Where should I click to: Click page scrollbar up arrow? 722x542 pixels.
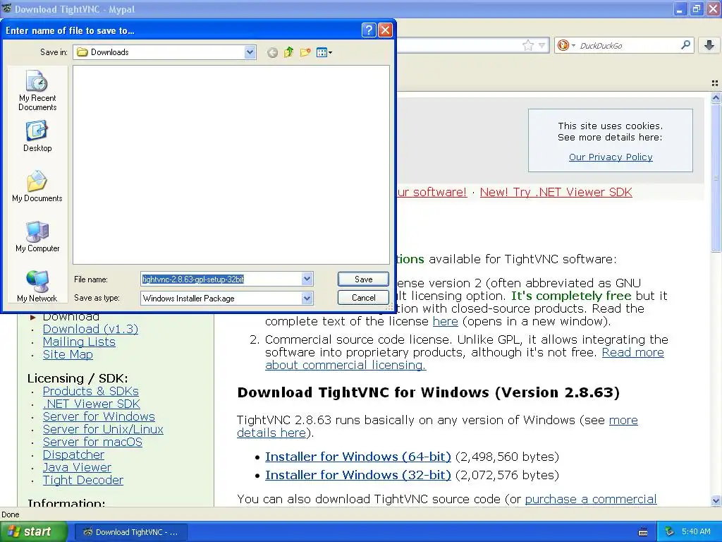[716, 97]
